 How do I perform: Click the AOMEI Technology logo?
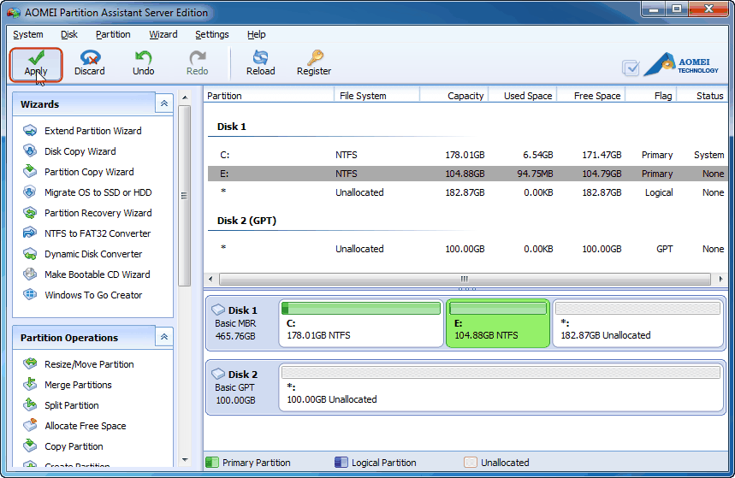(681, 65)
